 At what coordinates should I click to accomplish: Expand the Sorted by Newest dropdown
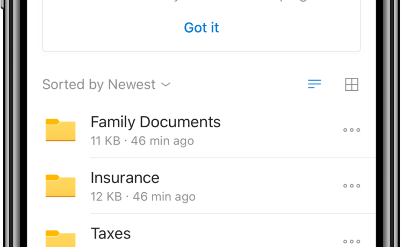click(x=99, y=84)
